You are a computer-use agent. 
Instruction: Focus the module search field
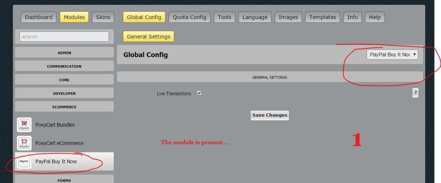coord(64,36)
